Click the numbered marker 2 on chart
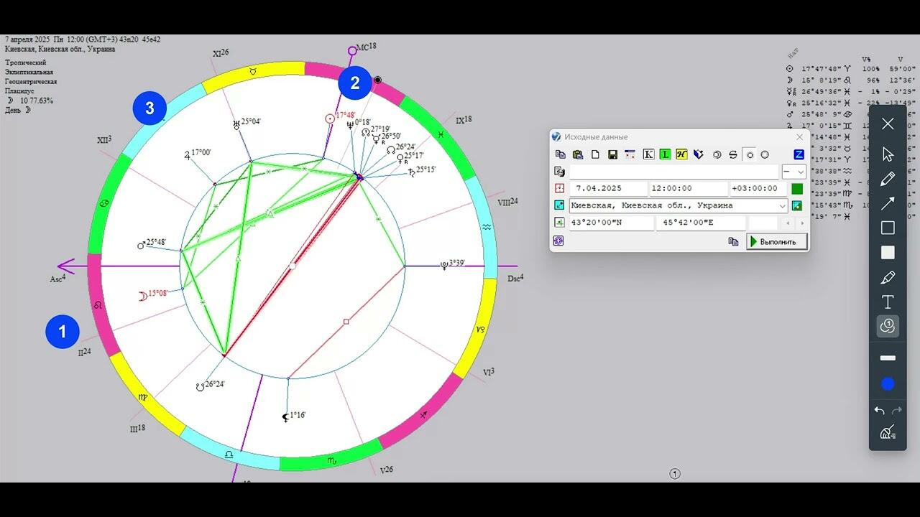The image size is (920, 517). point(354,83)
